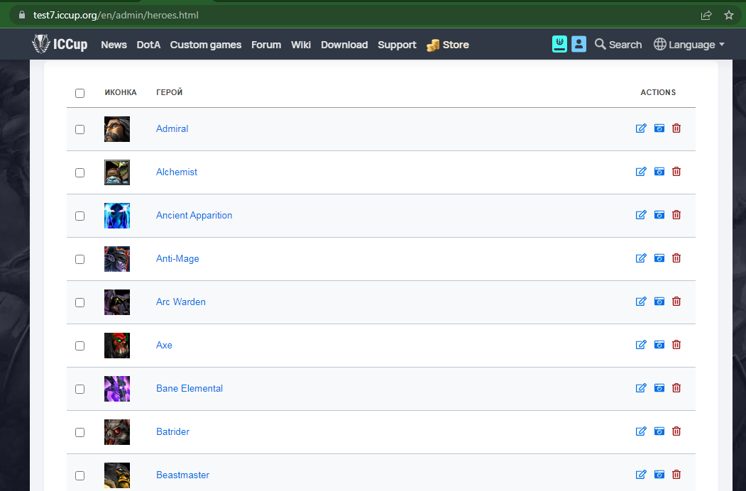Viewport: 746px width, 491px height.
Task: Delete the Alchemist hero
Action: (676, 172)
